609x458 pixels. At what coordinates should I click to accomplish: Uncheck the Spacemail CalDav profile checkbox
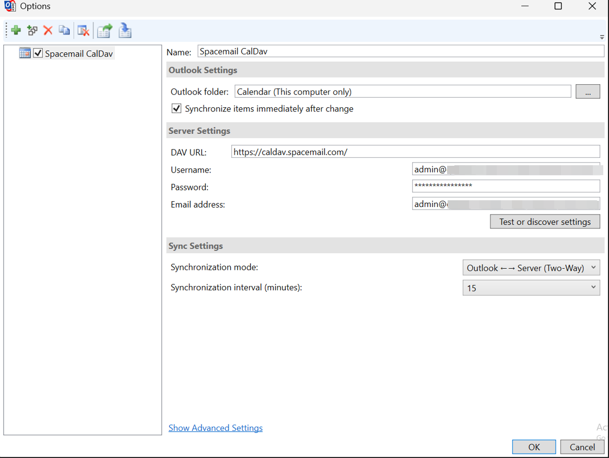(x=38, y=53)
